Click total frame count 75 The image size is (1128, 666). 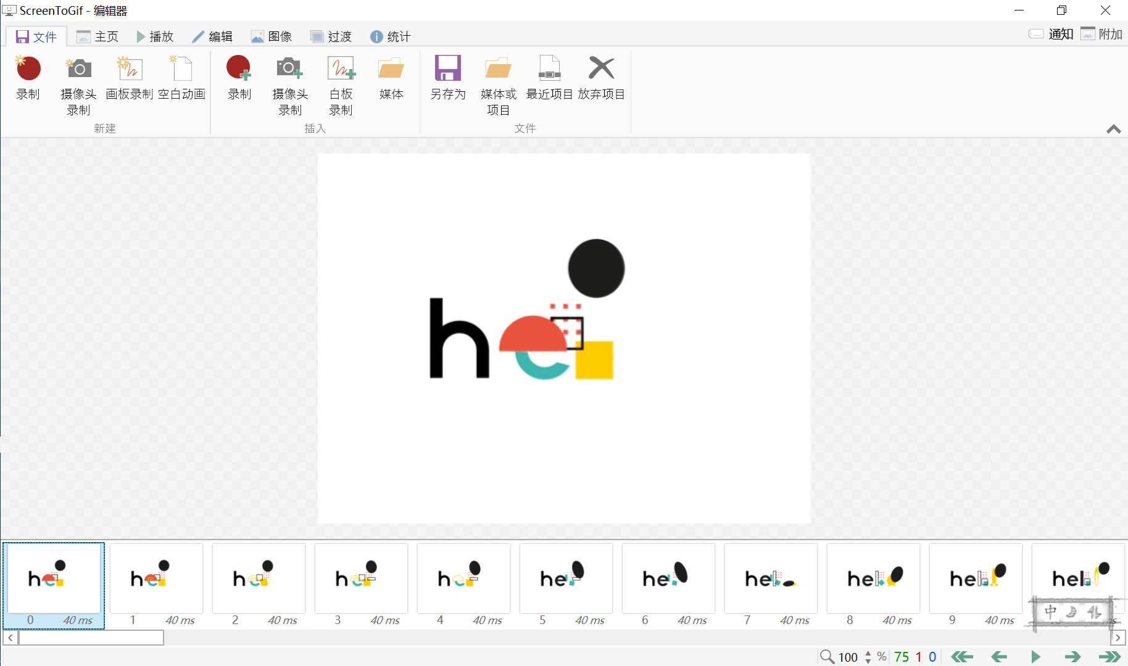coord(902,657)
